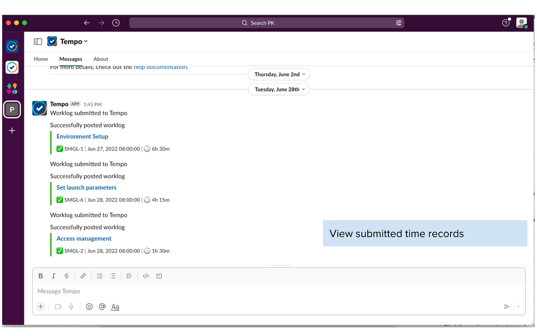The width and height of the screenshot is (537, 336).
Task: Click SMGL-2 Jun 28 worklog details
Action: click(x=113, y=251)
